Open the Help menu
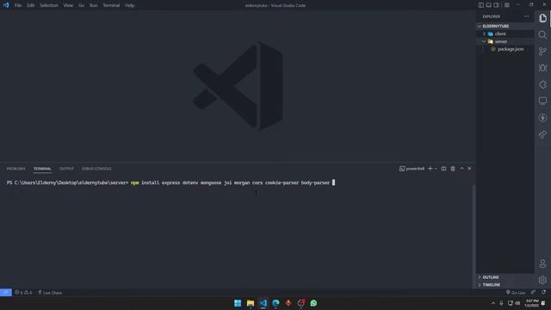This screenshot has width=551, height=310. point(130,5)
